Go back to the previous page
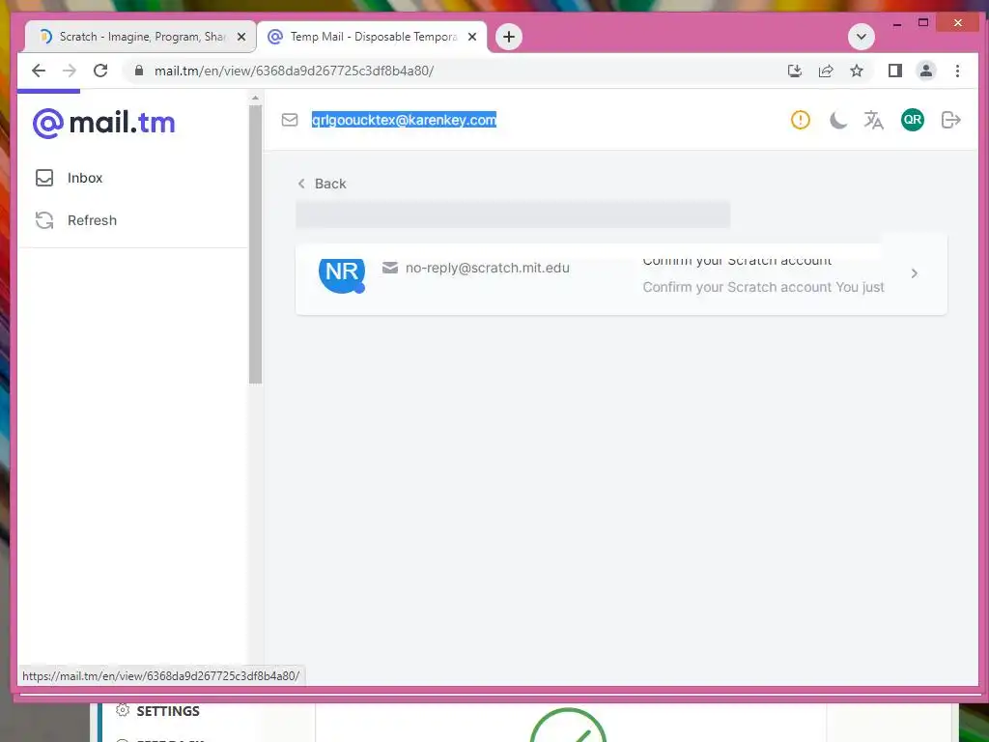This screenshot has width=989, height=742. (39, 71)
